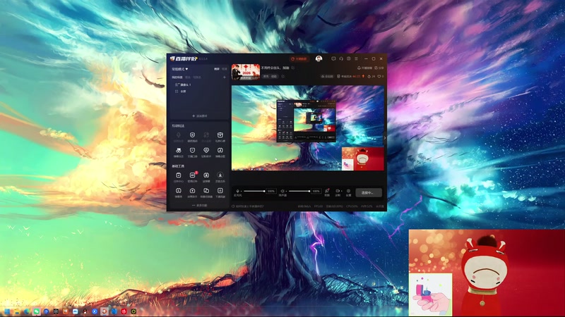Select the first scene tab
The image size is (565, 317).
pyautogui.click(x=177, y=77)
